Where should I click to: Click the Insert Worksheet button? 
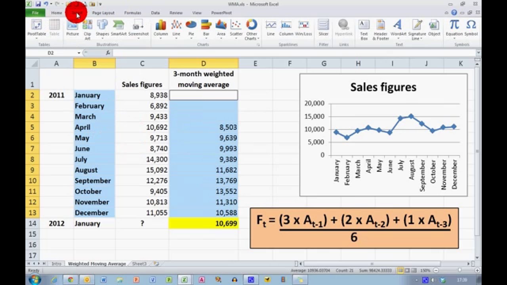coord(156,264)
